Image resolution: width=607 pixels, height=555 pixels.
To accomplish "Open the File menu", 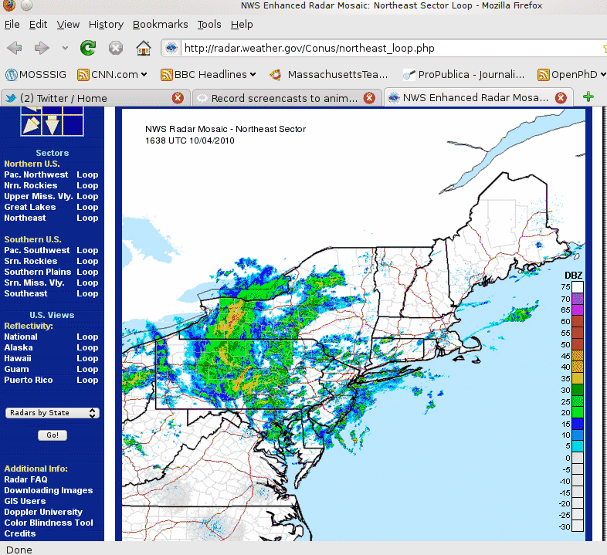I will (12, 25).
